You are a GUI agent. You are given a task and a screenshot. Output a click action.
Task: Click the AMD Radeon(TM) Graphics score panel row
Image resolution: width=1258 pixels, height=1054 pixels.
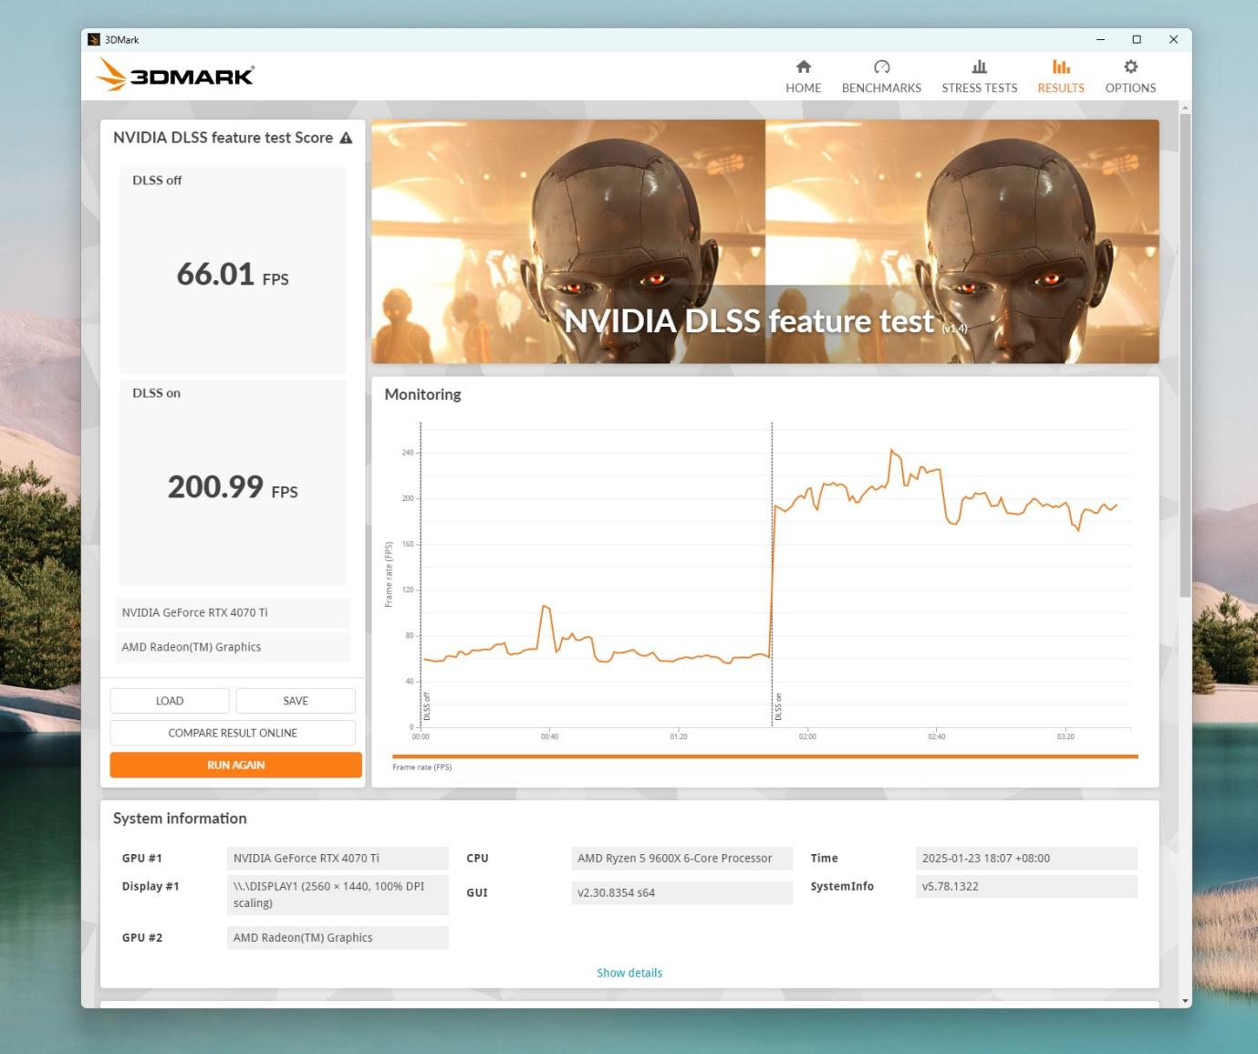[233, 647]
